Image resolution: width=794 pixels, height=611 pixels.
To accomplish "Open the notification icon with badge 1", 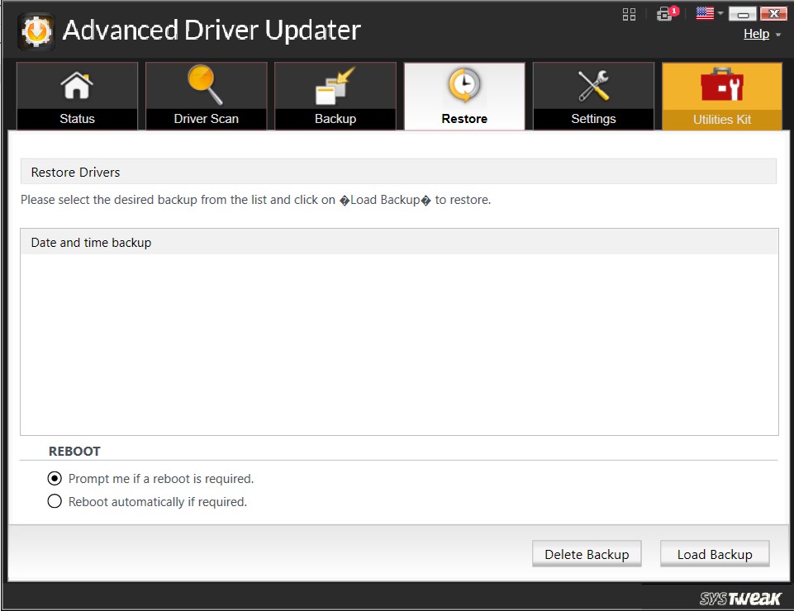I will (664, 14).
